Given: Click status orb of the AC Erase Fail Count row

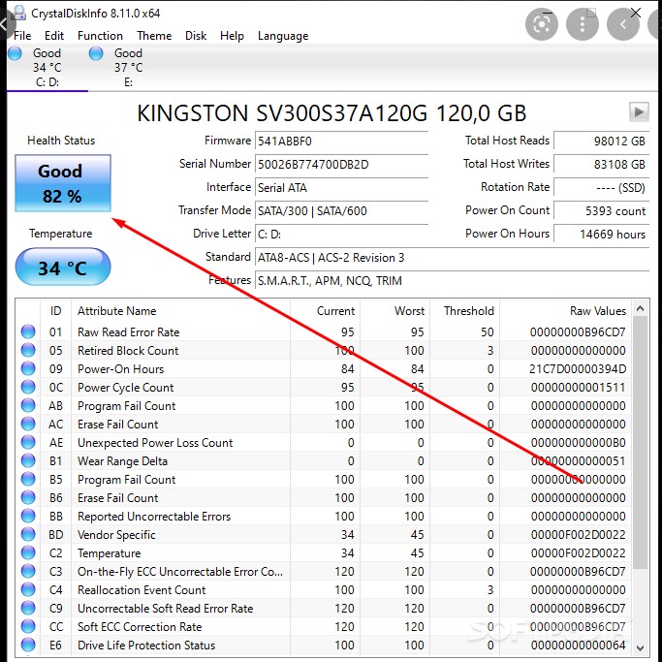Looking at the screenshot, I should pyautogui.click(x=28, y=424).
